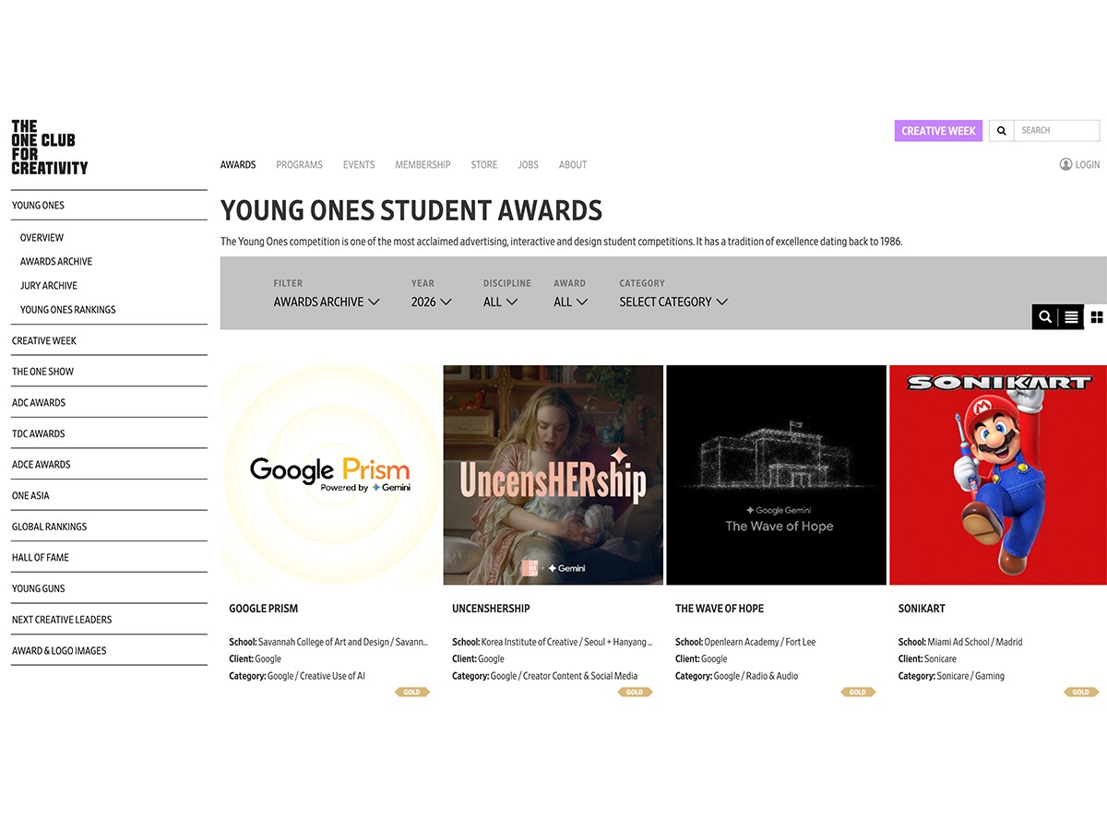1107x830 pixels.
Task: Click the UNCENSHERSHIP title link
Action: pyautogui.click(x=491, y=609)
